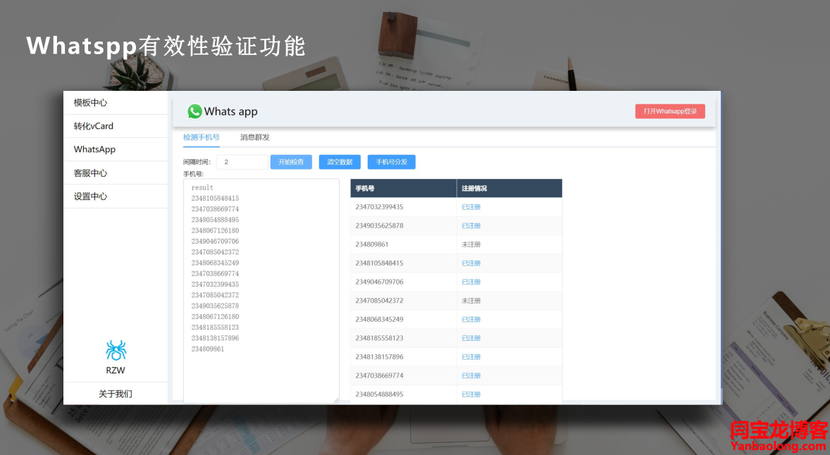Open the WhatsApp sidebar section
The image size is (830, 455).
pos(94,149)
